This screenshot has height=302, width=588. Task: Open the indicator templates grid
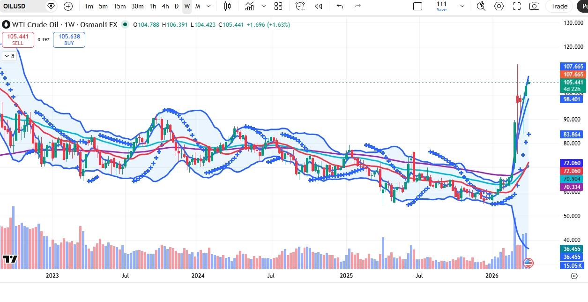point(278,6)
